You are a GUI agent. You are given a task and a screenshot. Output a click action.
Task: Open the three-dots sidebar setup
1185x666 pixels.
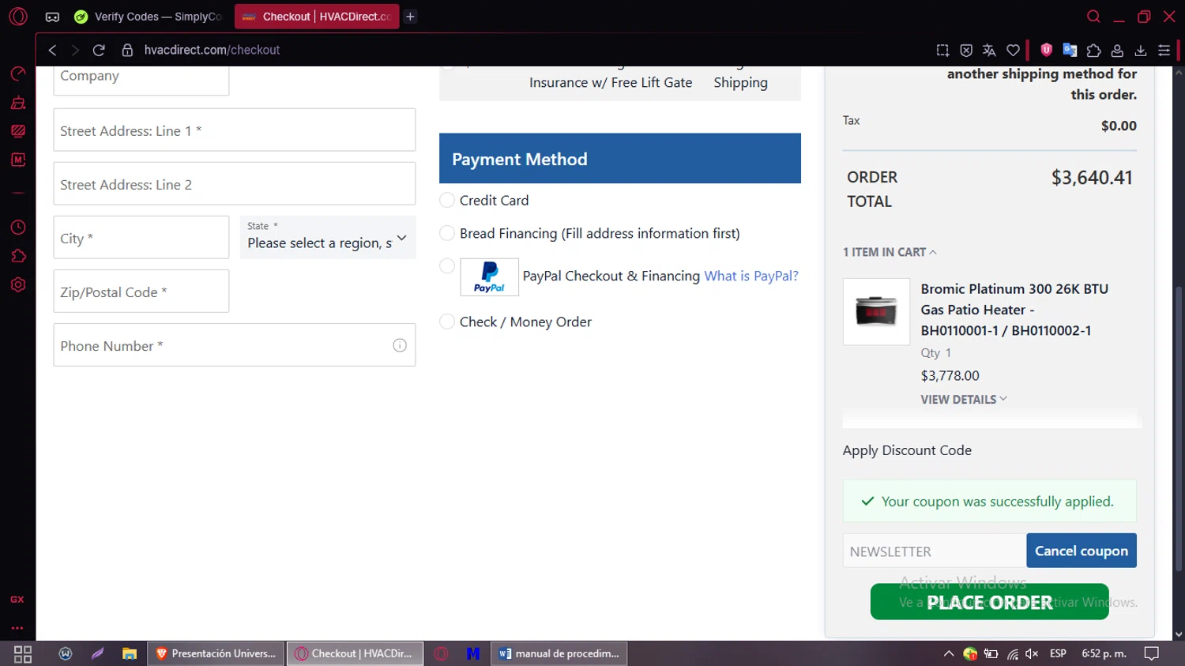(17, 628)
